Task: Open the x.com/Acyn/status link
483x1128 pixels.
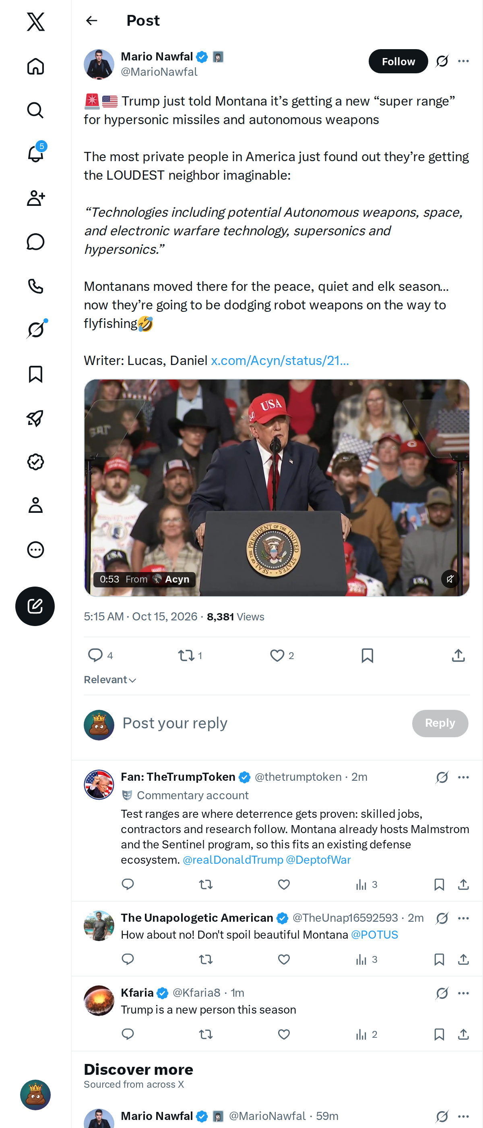Action: coord(280,361)
